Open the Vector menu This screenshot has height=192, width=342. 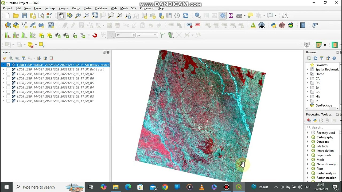pyautogui.click(x=76, y=8)
